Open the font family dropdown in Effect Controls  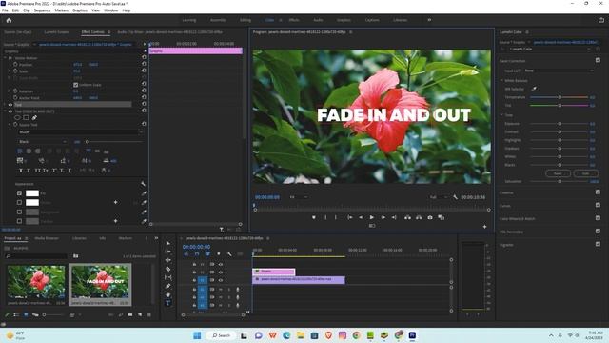click(81, 132)
